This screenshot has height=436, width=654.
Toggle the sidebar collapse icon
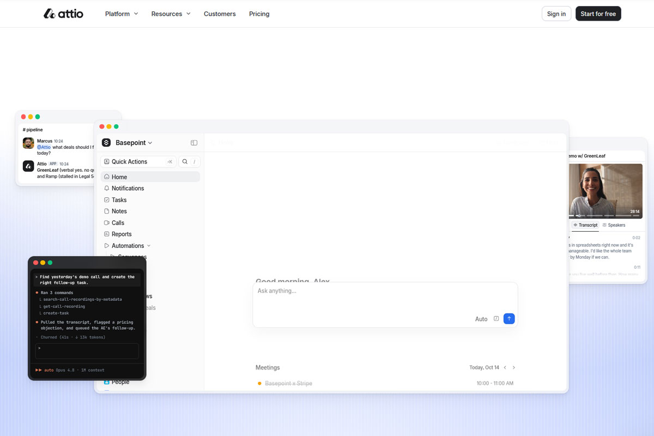[194, 143]
